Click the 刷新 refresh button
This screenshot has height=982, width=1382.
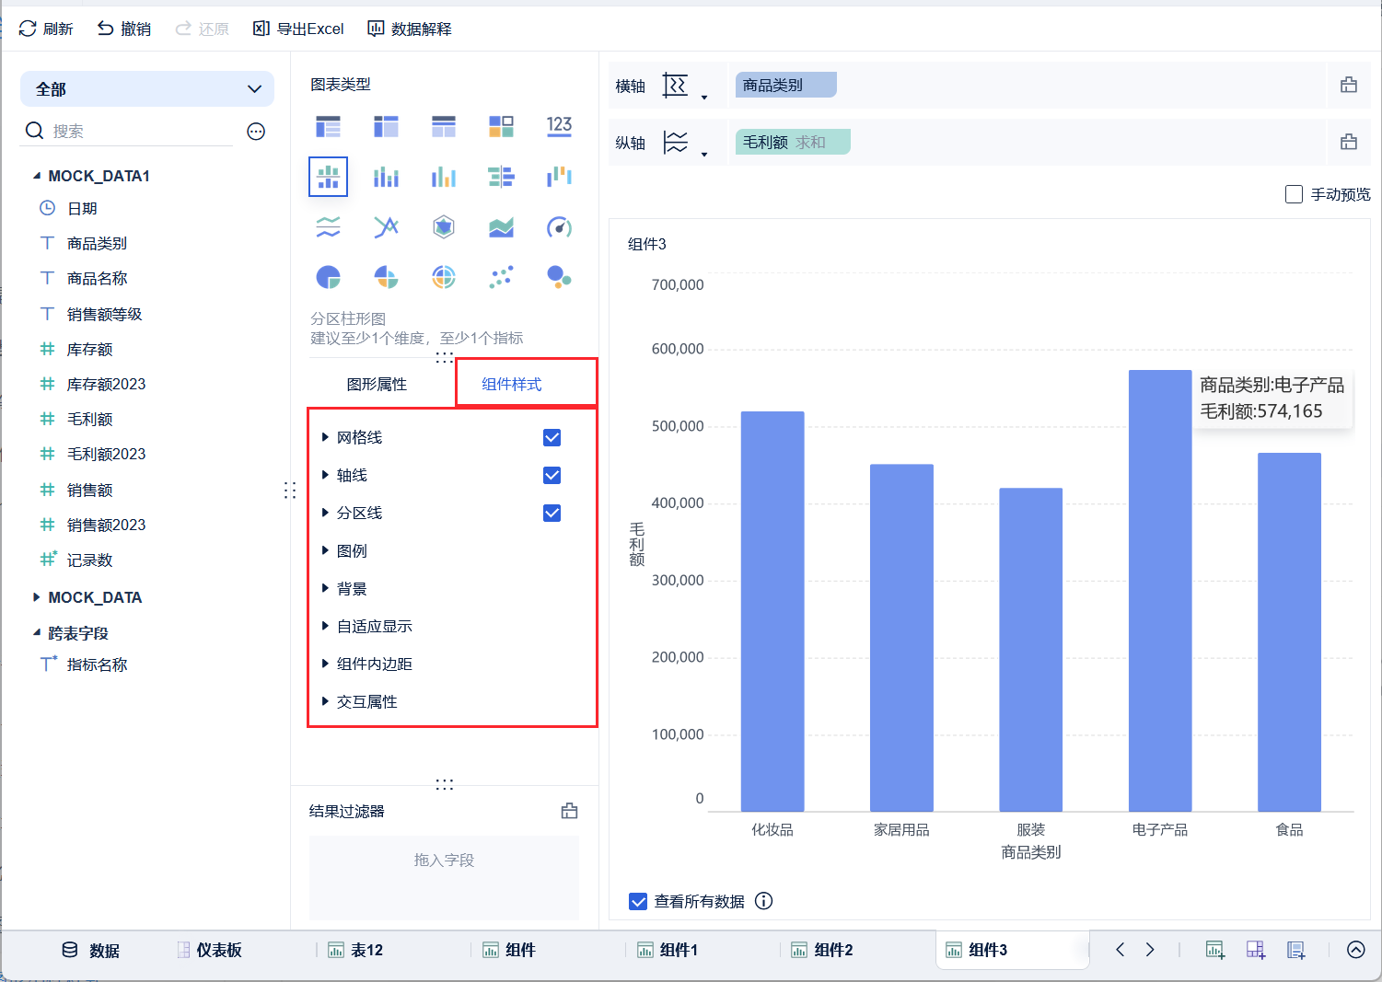46,29
